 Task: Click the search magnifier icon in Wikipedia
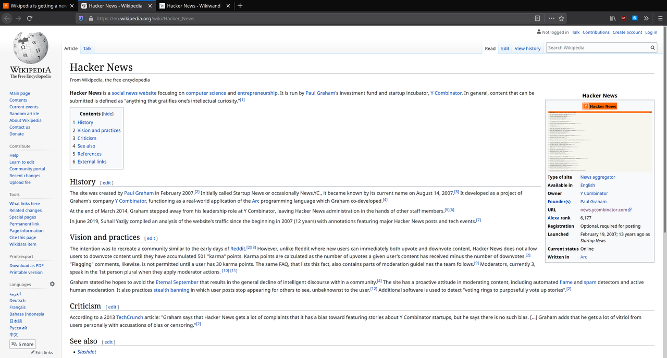click(x=652, y=47)
